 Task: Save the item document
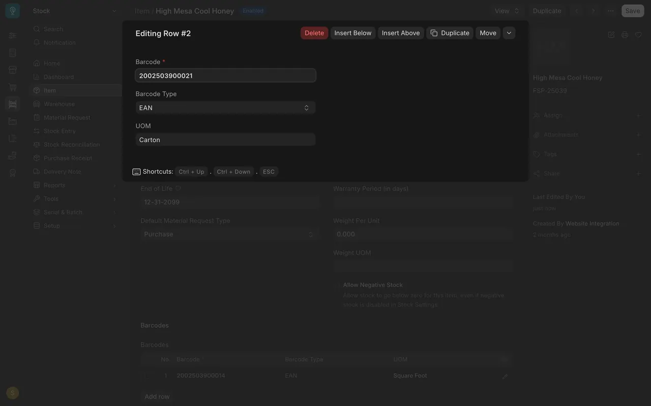tap(633, 11)
